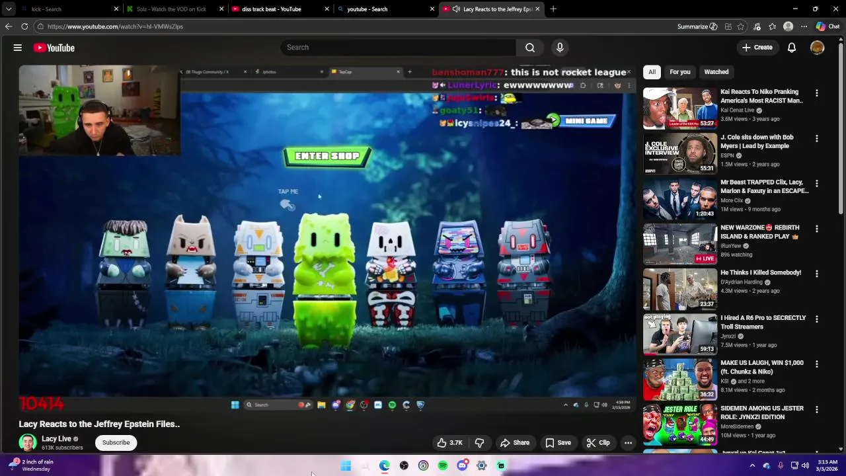Summarize the page with Copilot
Viewport: 846px width, 476px height.
(697, 26)
